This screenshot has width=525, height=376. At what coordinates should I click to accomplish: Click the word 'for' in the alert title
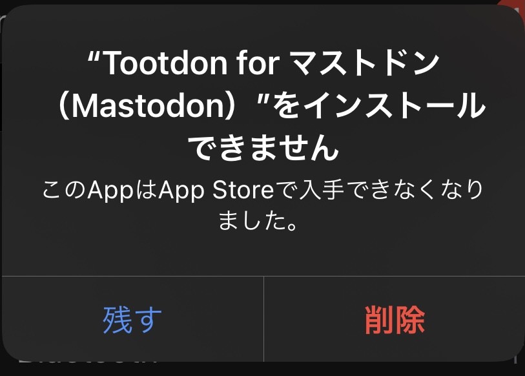click(x=258, y=63)
